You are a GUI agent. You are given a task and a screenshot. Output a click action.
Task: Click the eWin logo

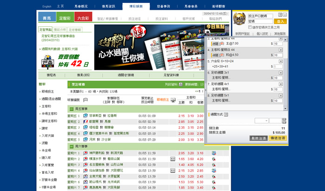240,19
